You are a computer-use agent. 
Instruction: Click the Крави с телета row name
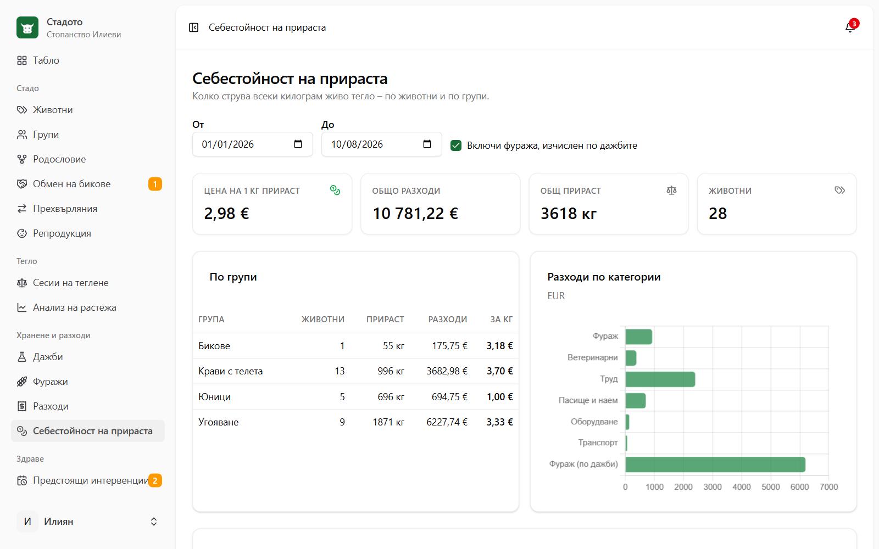[231, 371]
